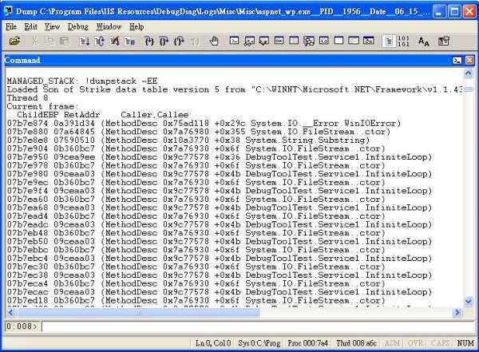Open the View menu

coord(52,26)
